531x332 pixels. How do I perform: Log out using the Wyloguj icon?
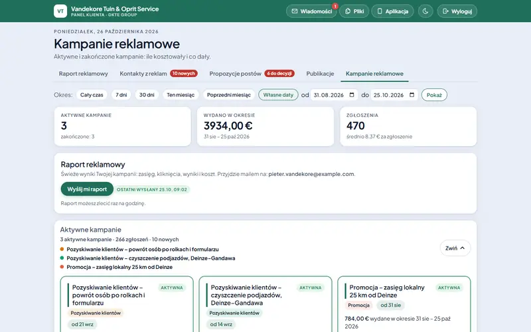point(445,11)
